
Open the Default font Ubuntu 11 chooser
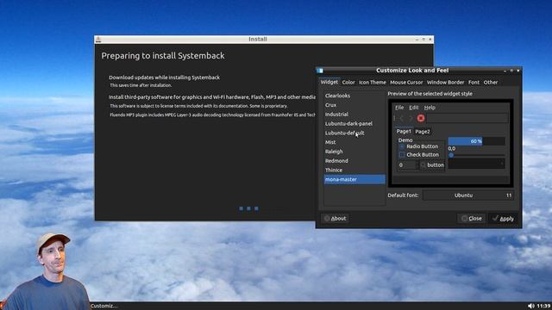(x=468, y=195)
